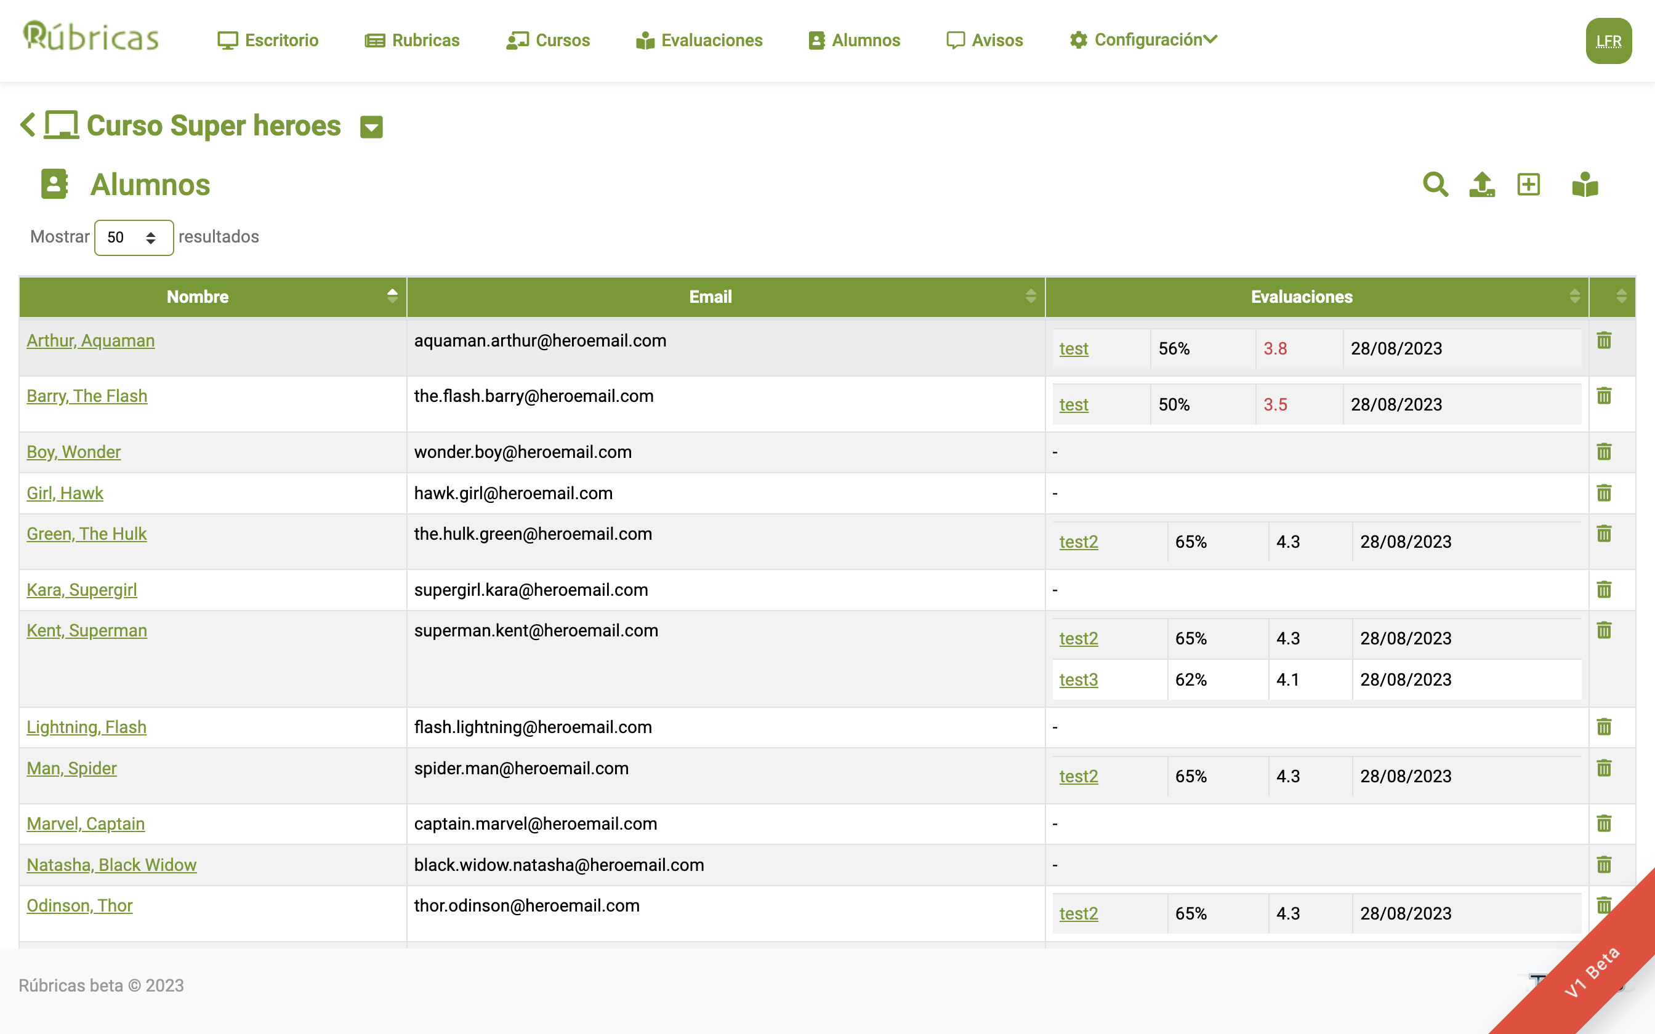Click trash icon for Kent, Superman
The width and height of the screenshot is (1655, 1034).
[1604, 630]
